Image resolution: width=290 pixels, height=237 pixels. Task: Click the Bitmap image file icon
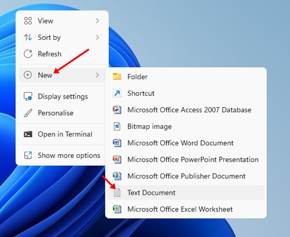tap(117, 126)
